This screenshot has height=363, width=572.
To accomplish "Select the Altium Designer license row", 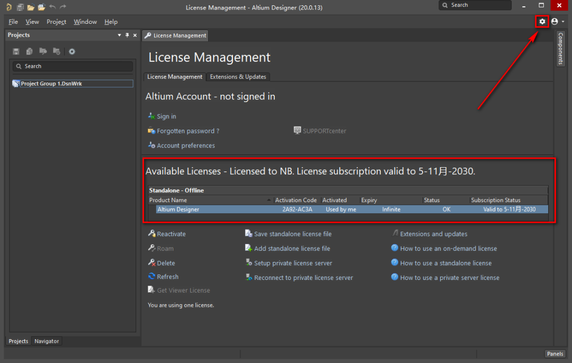I will [x=350, y=210].
